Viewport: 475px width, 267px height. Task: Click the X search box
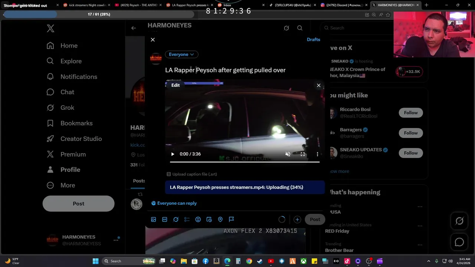[356, 28]
